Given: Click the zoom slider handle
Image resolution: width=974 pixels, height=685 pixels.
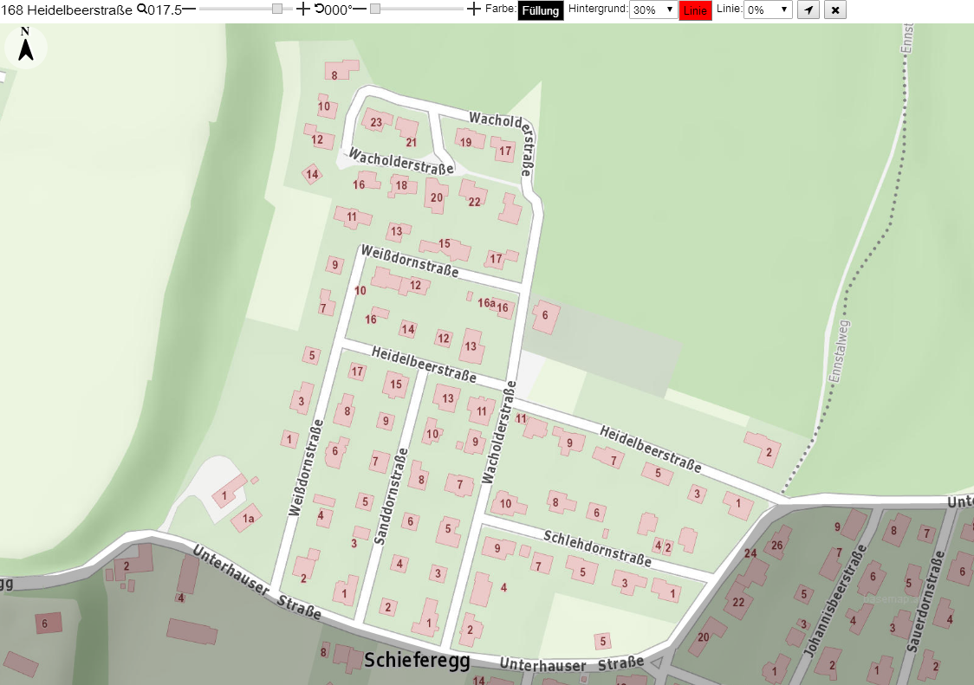Looking at the screenshot, I should [x=277, y=9].
